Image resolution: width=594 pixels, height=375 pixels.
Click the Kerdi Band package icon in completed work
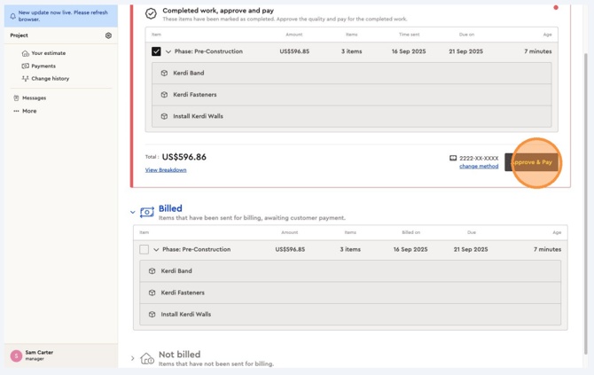click(164, 74)
